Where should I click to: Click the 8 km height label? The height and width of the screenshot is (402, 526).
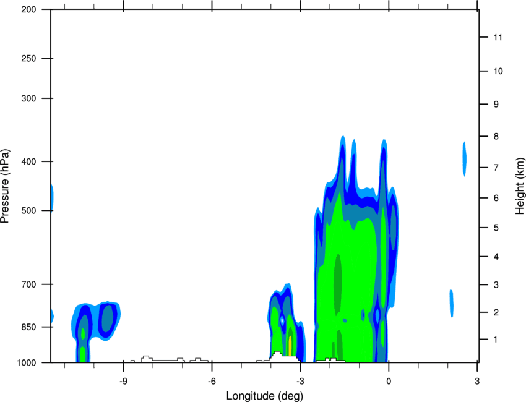coord(496,137)
